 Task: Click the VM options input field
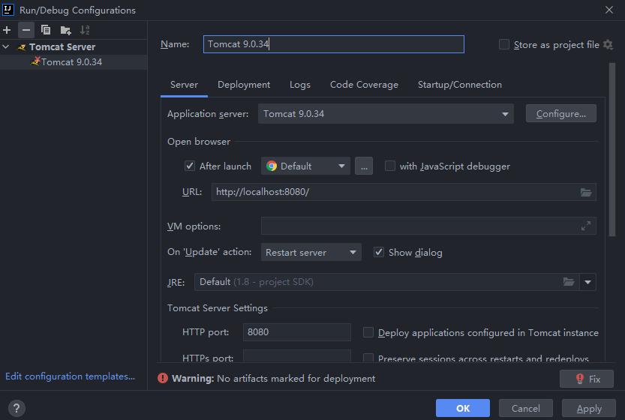(x=428, y=226)
